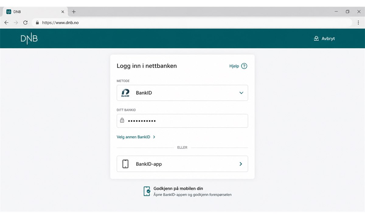The width and height of the screenshot is (365, 219).
Task: Click the Avbryt cancel button
Action: [324, 39]
